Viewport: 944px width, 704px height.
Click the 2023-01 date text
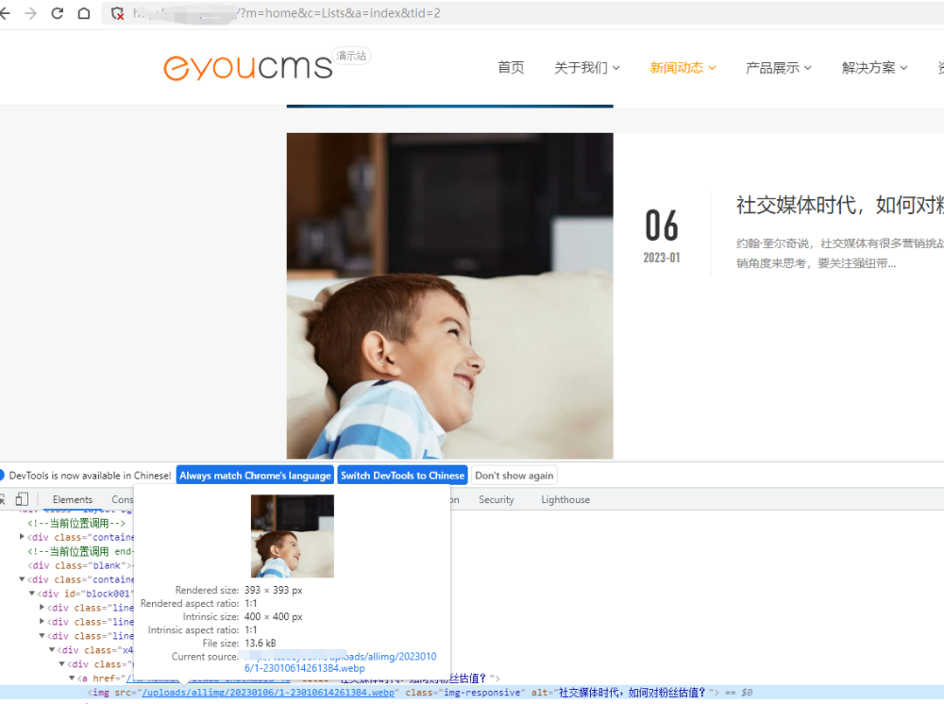point(662,258)
